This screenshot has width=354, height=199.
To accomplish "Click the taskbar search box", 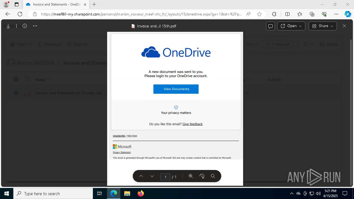I will 53,193.
